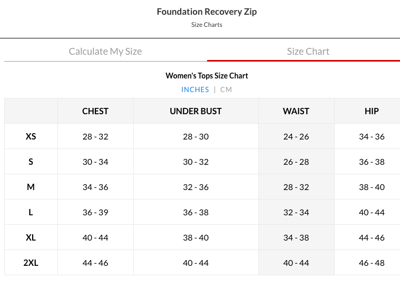Click the L size row label

pyautogui.click(x=31, y=212)
